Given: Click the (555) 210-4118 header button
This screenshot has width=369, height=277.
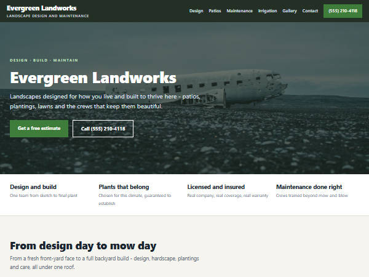Looking at the screenshot, I should (x=343, y=11).
